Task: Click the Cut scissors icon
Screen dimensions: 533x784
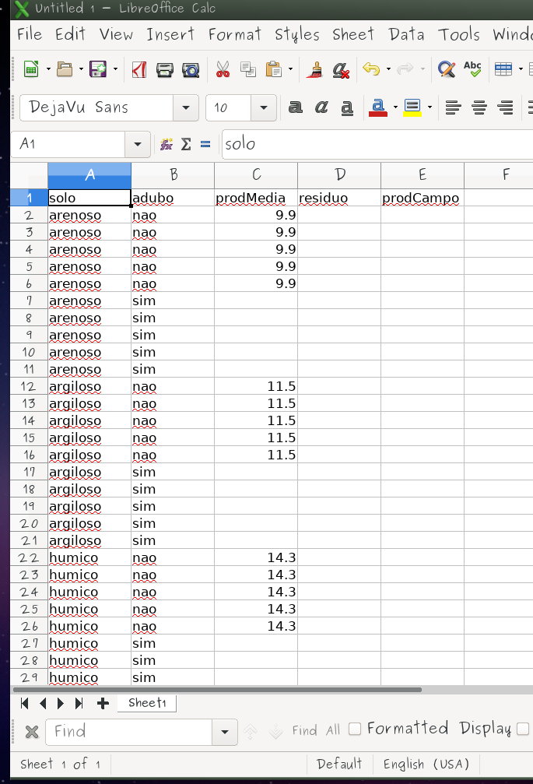Action: click(223, 70)
